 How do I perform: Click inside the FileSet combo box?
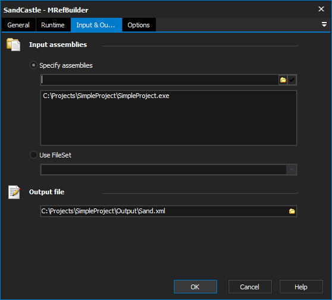coord(164,169)
